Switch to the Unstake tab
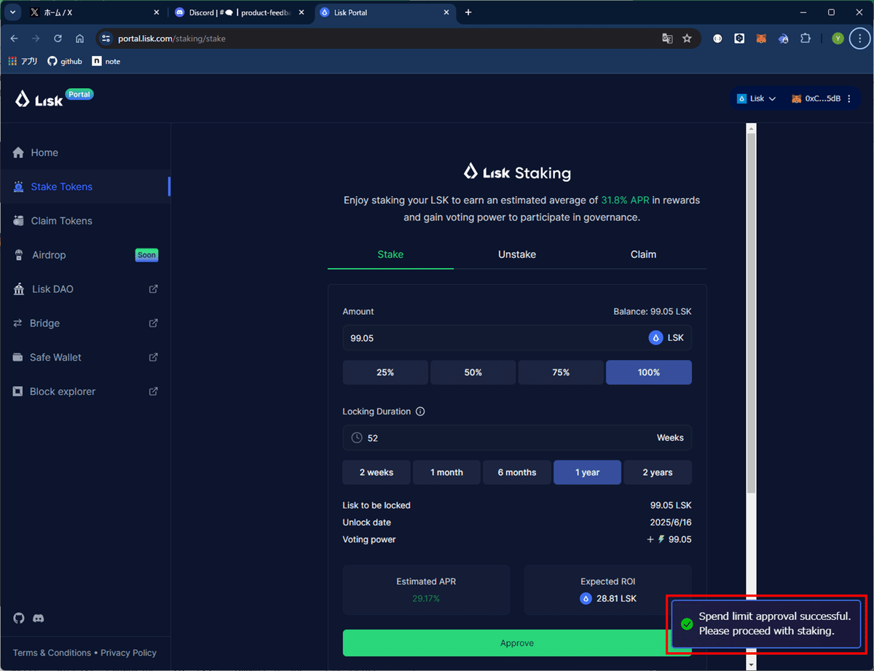 [x=517, y=254]
